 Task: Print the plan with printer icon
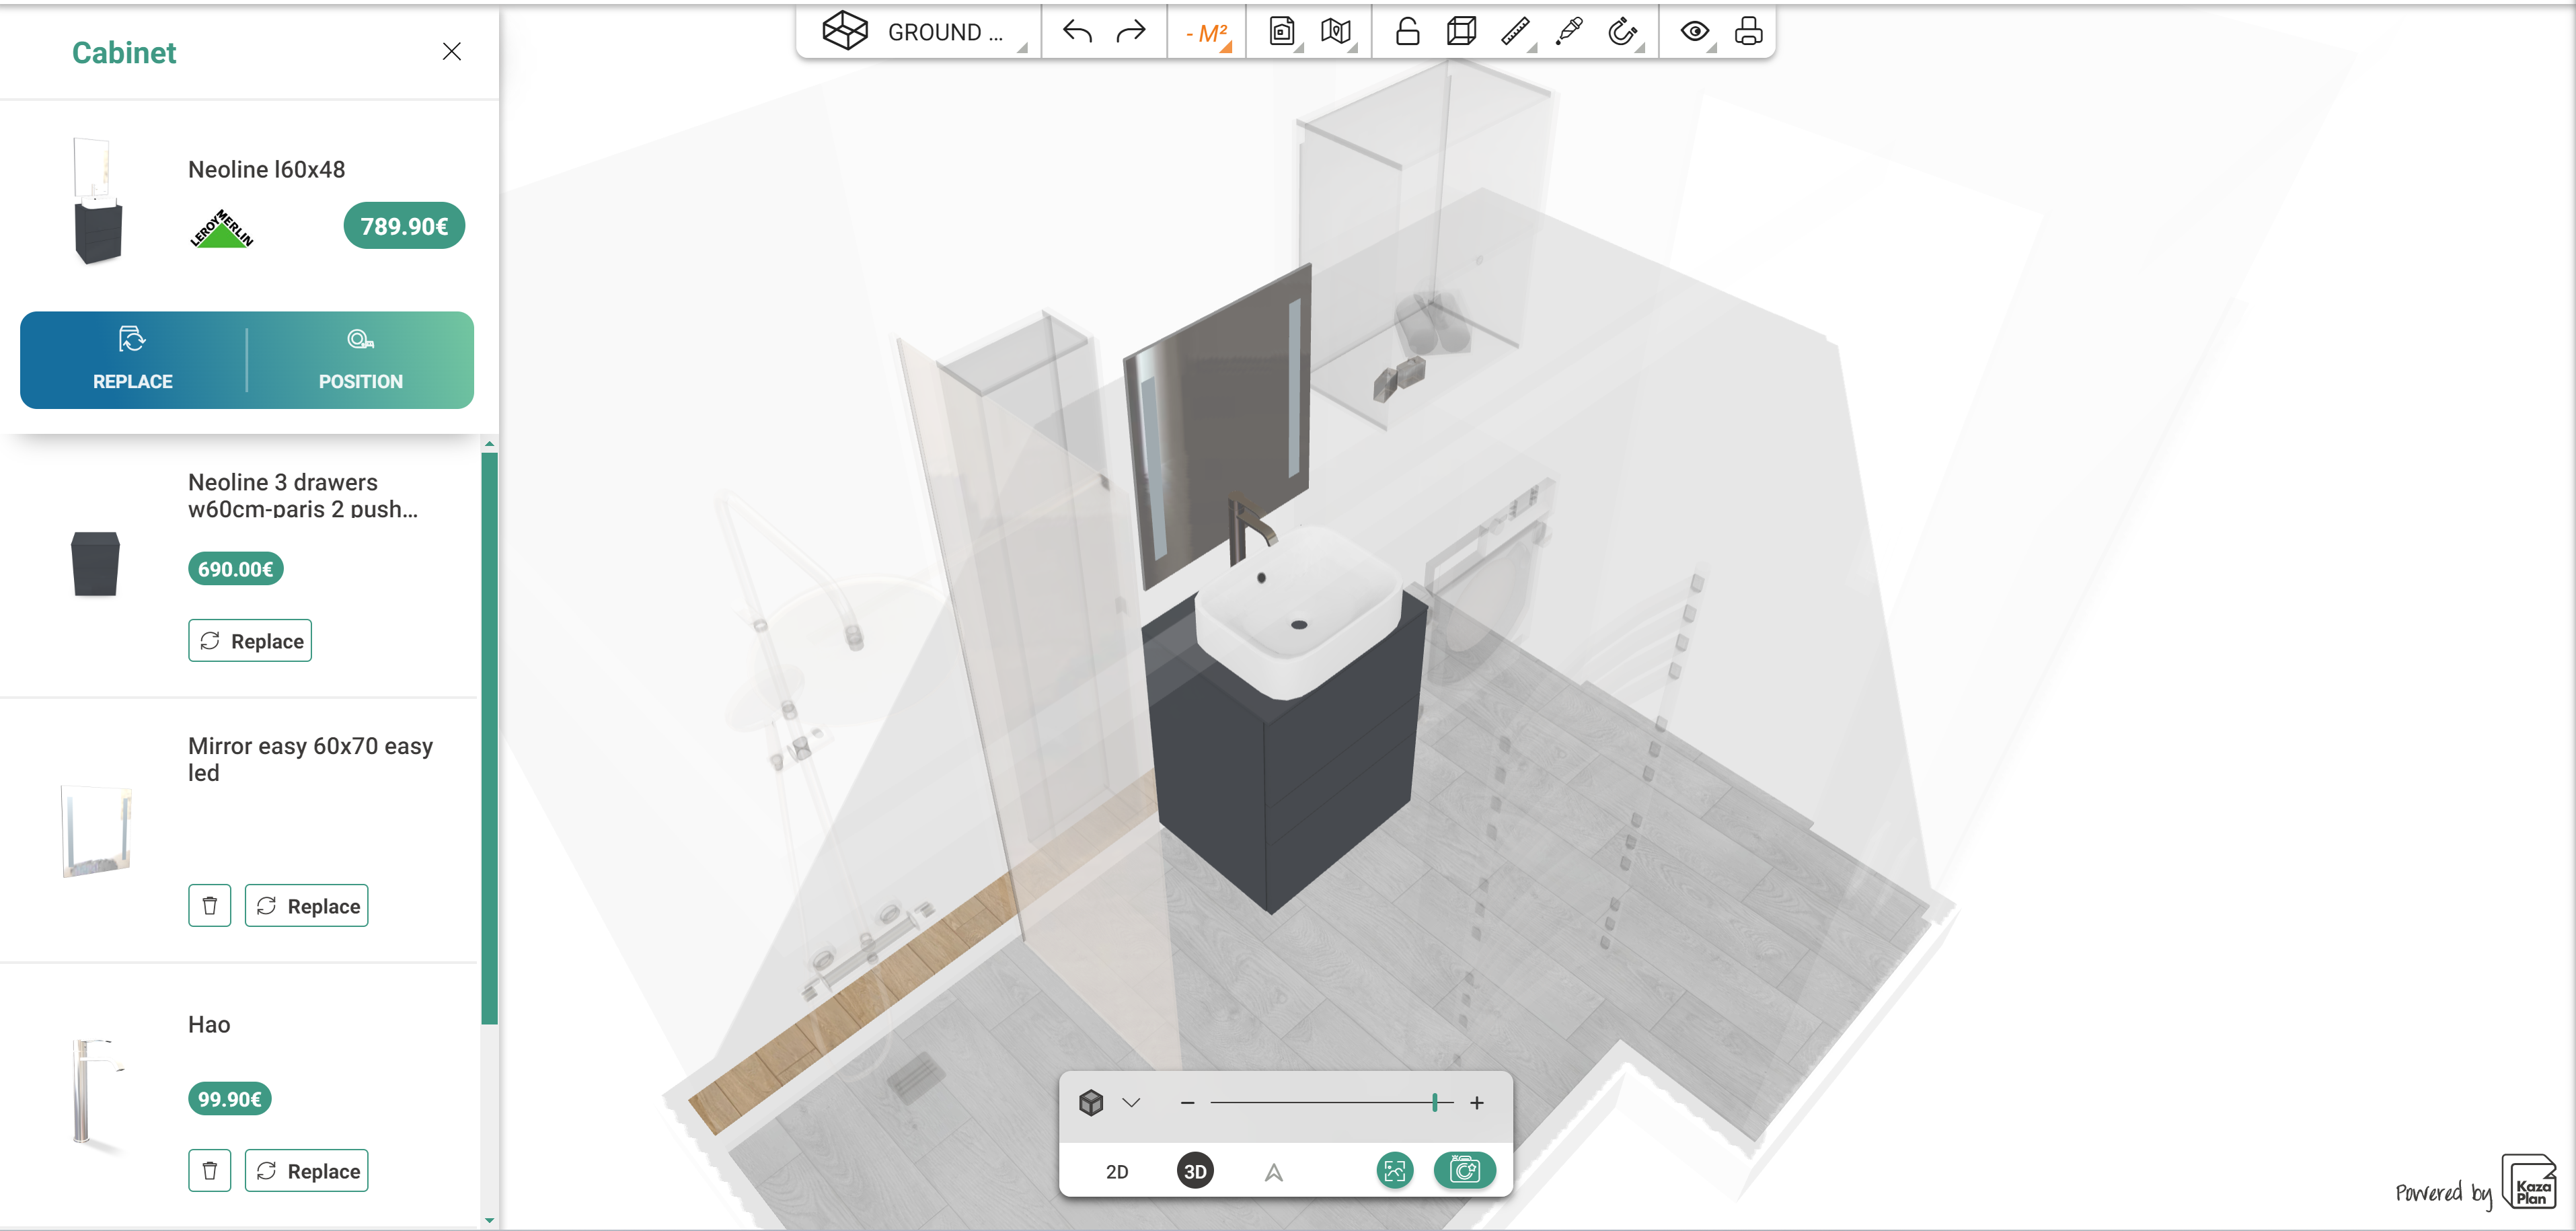point(1748,32)
